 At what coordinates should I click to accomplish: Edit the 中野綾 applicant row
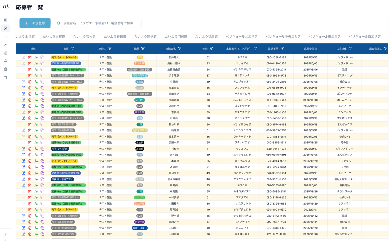point(23,82)
